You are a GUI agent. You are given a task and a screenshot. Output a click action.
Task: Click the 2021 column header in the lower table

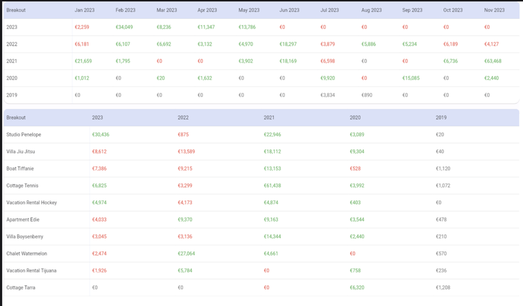coord(269,117)
